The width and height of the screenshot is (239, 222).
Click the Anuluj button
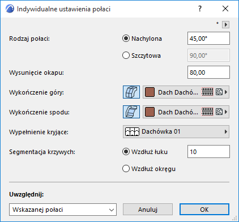[x=148, y=210]
